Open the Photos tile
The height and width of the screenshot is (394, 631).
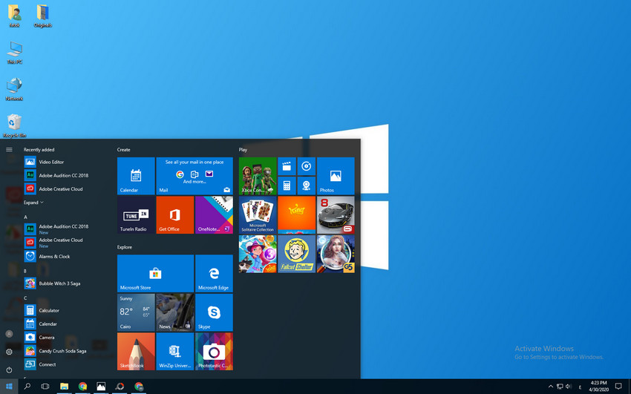click(336, 176)
